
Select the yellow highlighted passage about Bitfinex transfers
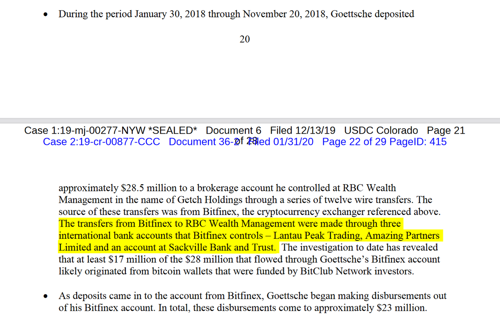pos(250,235)
